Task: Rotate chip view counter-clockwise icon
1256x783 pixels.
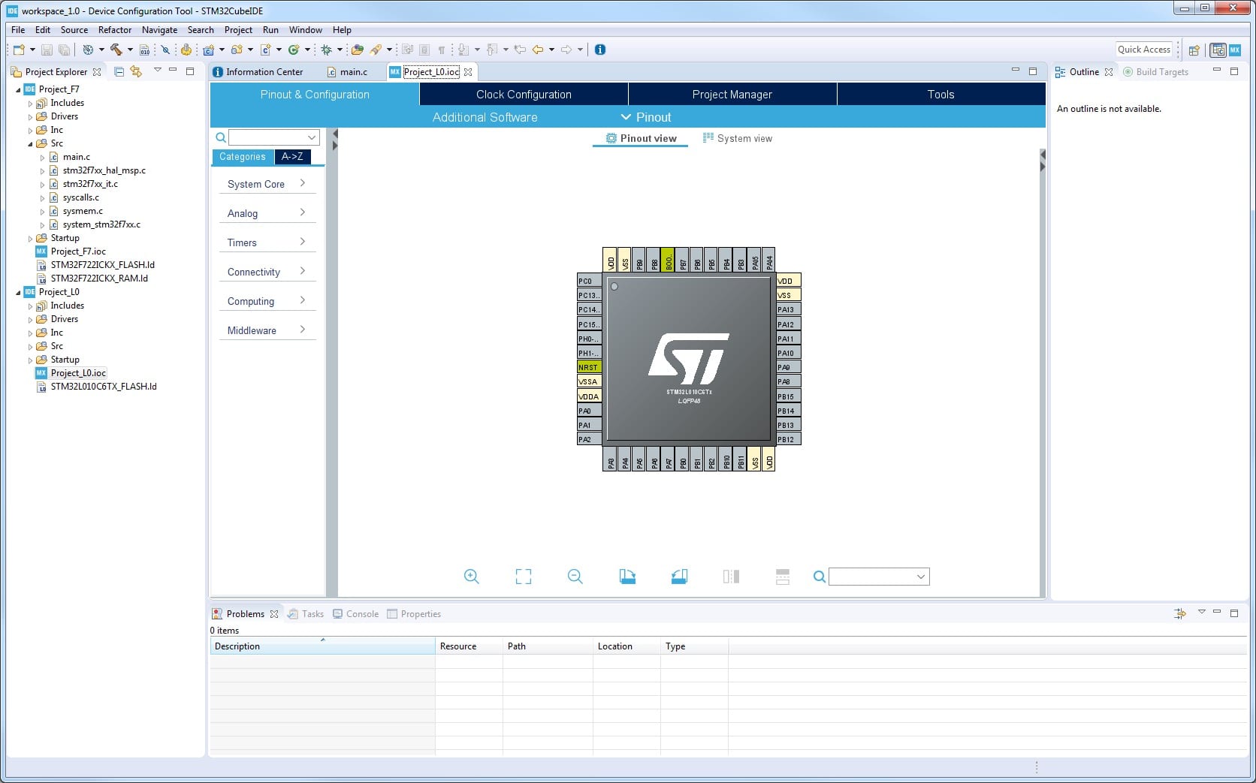Action: [x=679, y=577]
